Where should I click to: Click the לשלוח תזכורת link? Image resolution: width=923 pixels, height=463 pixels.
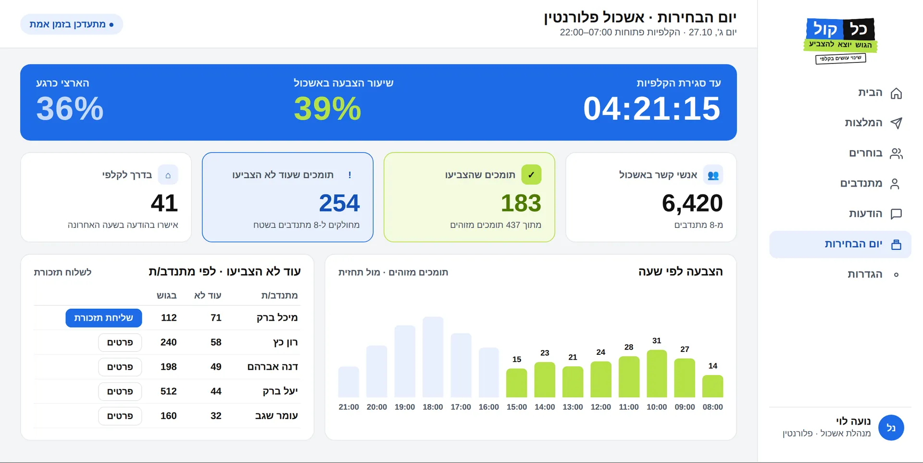[62, 272]
